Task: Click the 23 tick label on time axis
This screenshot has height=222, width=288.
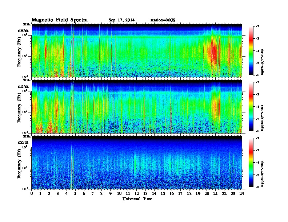Action: click(x=233, y=193)
